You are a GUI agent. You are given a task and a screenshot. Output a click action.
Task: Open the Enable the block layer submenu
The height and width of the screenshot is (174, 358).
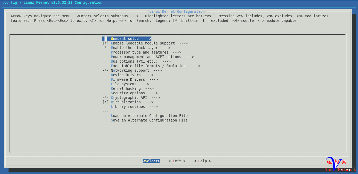pyautogui.click(x=141, y=48)
